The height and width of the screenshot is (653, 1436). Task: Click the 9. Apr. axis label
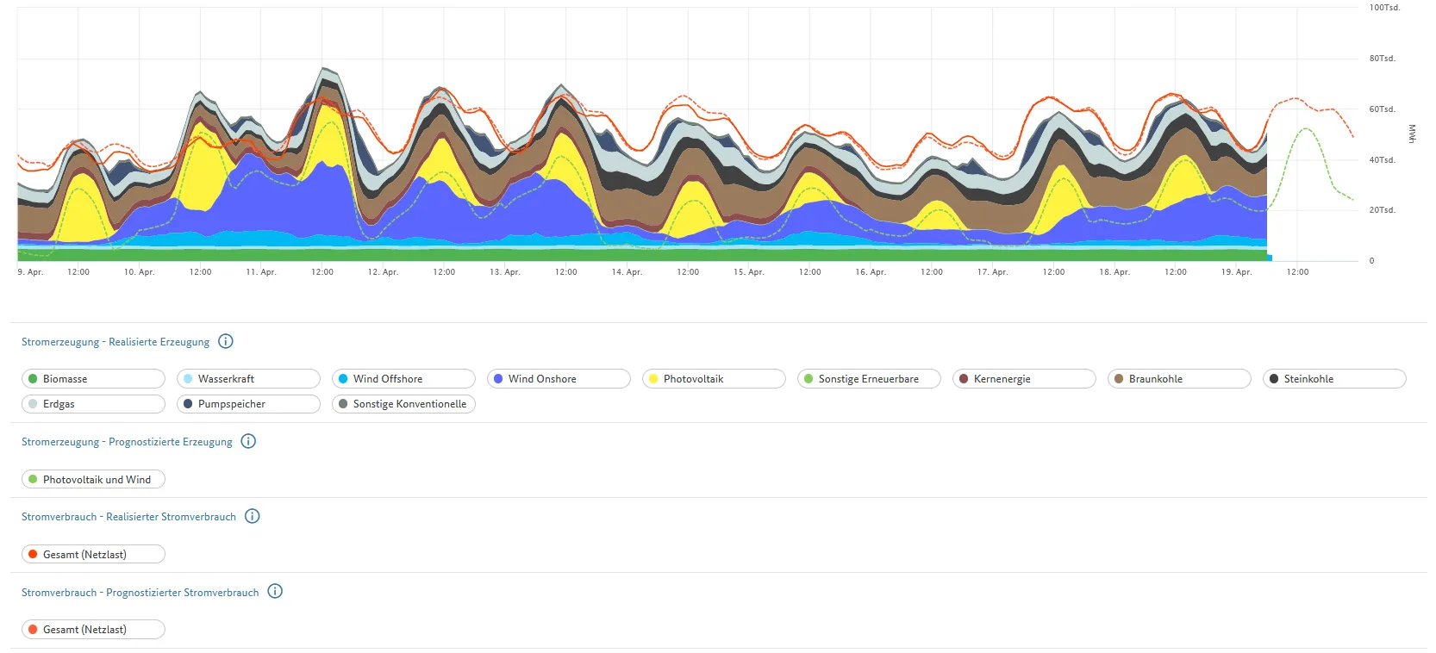(x=30, y=272)
